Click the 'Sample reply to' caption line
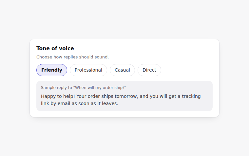The height and width of the screenshot is (156, 249). [84, 88]
